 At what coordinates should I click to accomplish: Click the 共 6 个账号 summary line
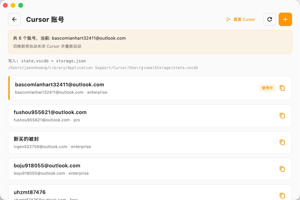click(x=69, y=38)
